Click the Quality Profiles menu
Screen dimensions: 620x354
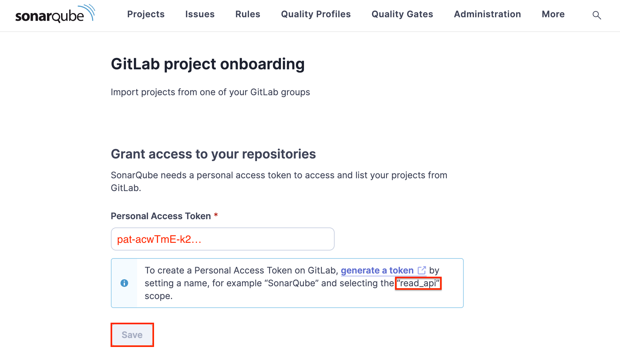(x=316, y=14)
